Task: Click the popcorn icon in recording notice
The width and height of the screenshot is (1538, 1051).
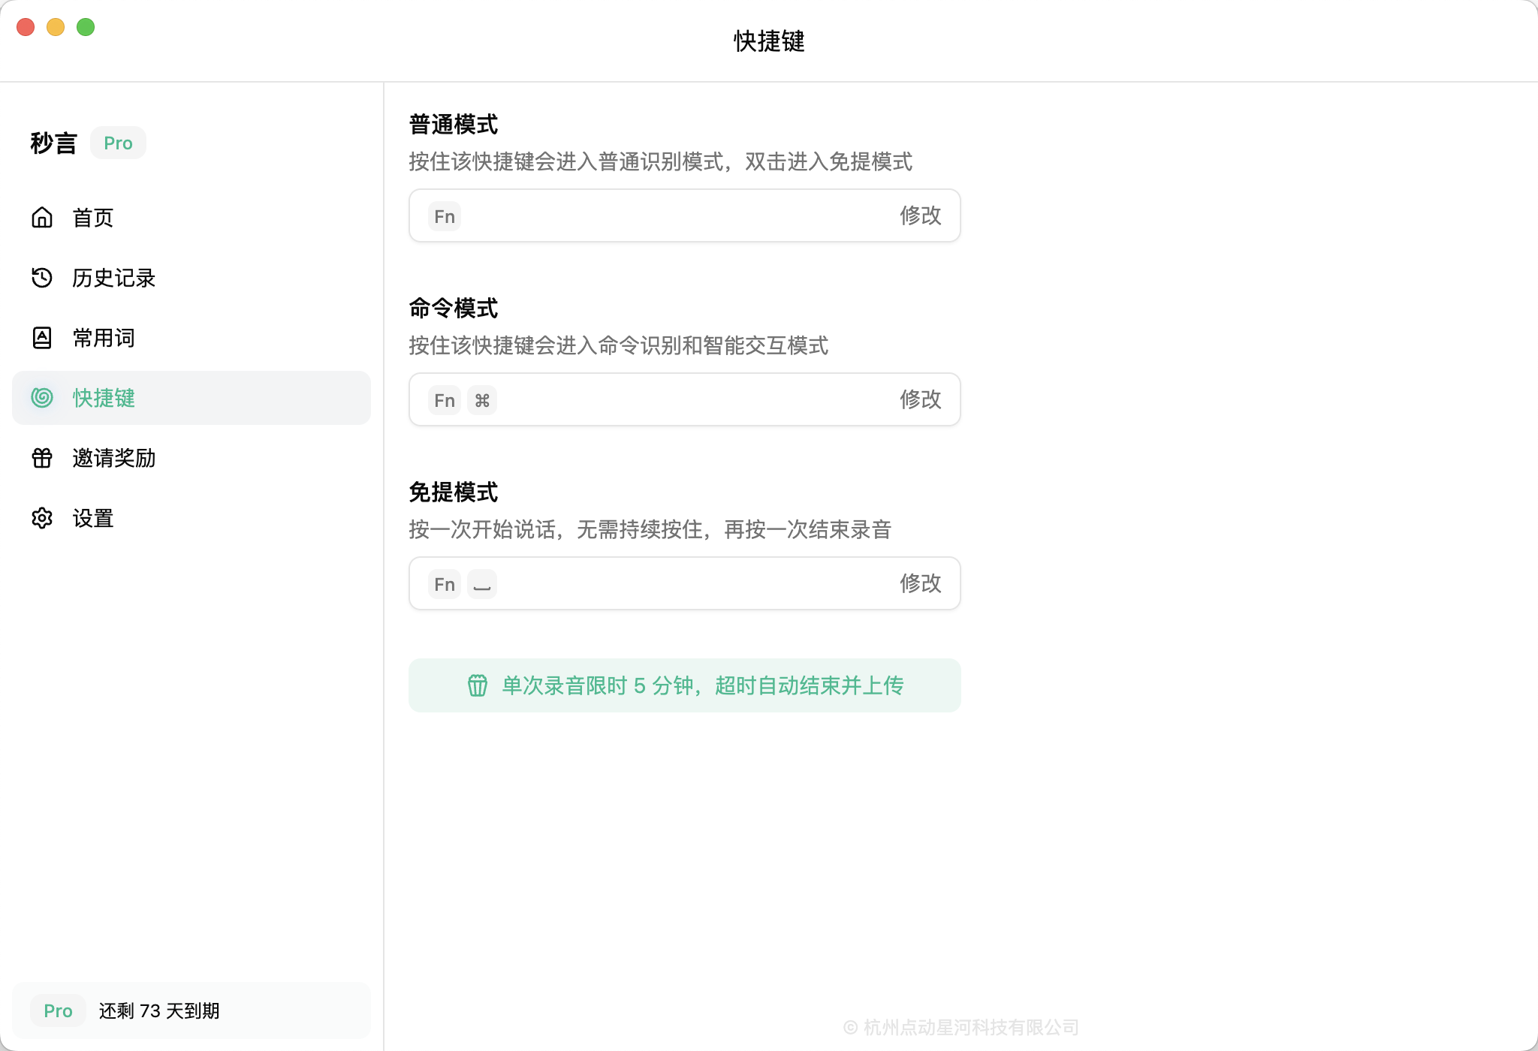Action: 478,685
